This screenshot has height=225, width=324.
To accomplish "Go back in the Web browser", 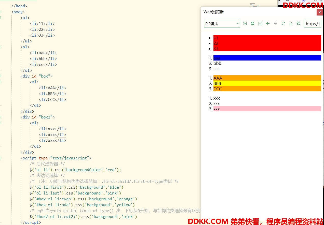I will (268, 24).
